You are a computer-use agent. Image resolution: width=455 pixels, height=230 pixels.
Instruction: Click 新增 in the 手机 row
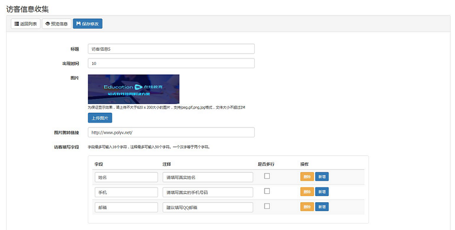[322, 191]
